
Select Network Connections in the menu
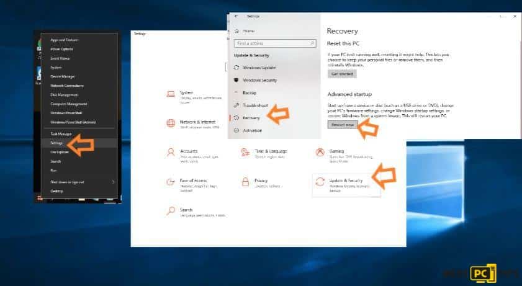[67, 86]
